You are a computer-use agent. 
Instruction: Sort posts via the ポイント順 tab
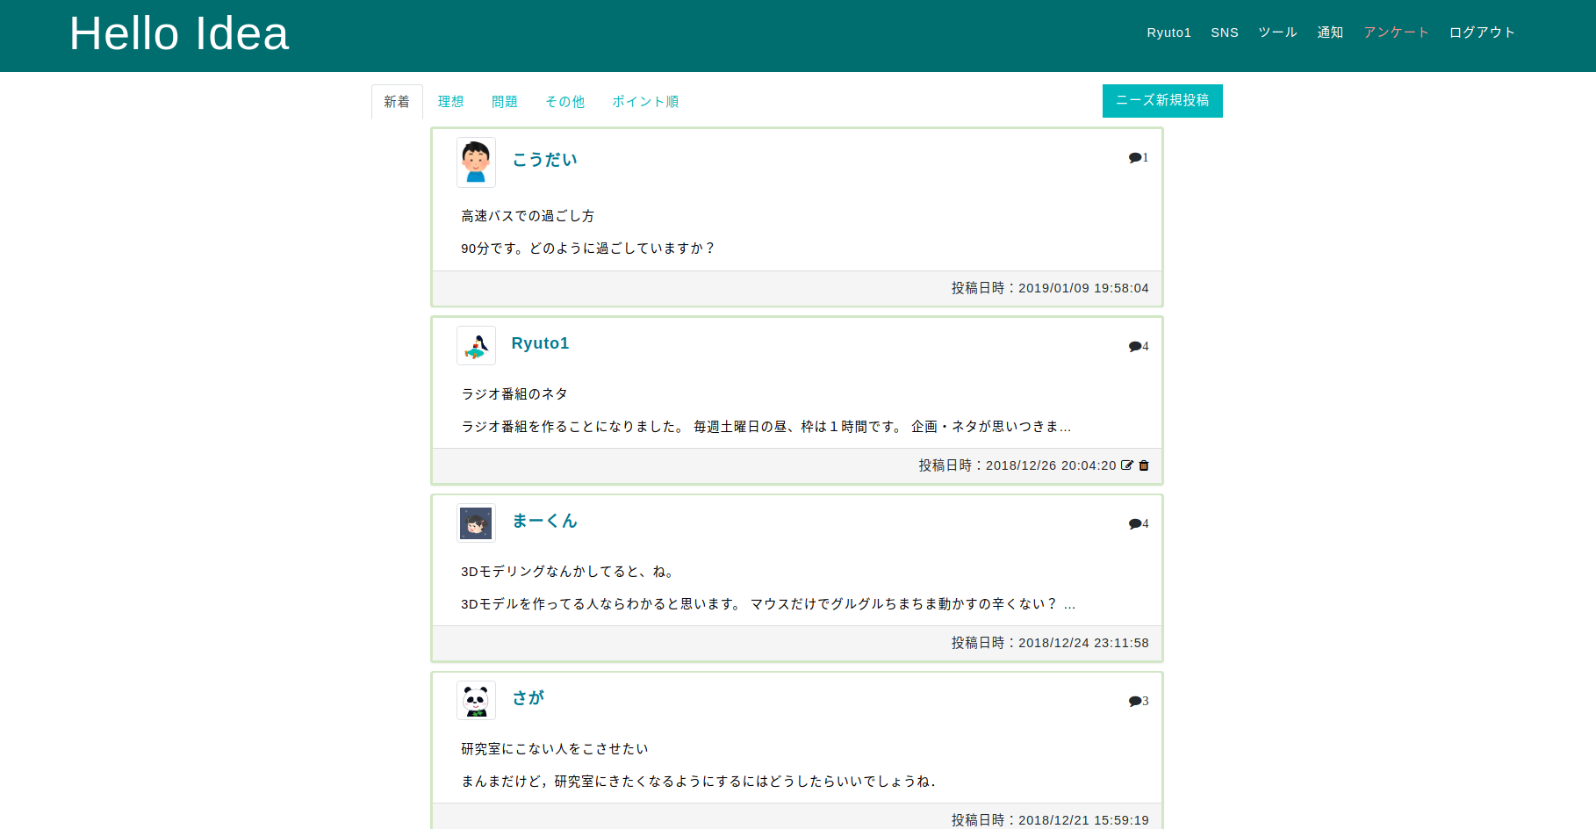[645, 101]
